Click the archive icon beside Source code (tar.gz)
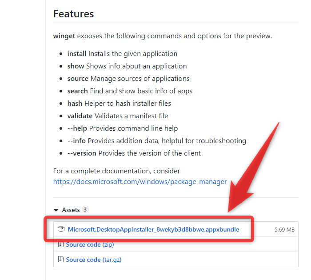Image resolution: width=311 pixels, height=280 pixels. tap(61, 259)
